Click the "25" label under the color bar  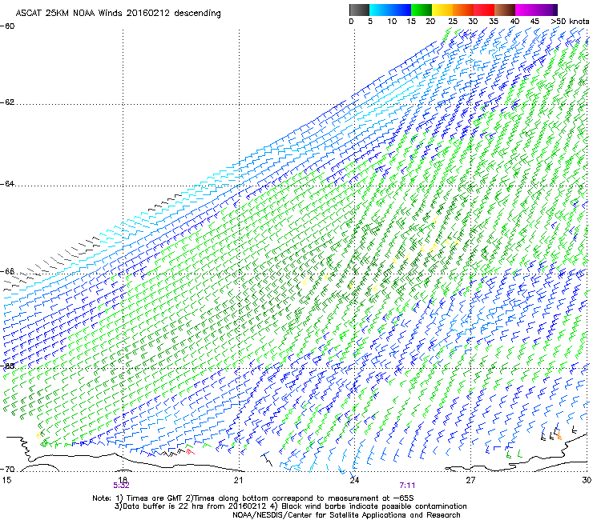[x=452, y=22]
